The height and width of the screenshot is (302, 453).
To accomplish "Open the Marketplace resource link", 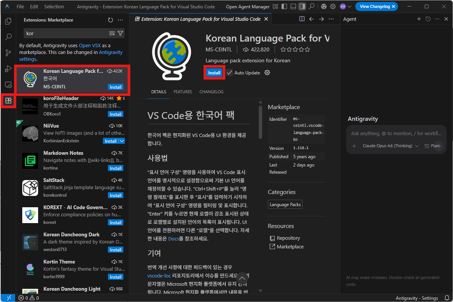I will click(290, 247).
